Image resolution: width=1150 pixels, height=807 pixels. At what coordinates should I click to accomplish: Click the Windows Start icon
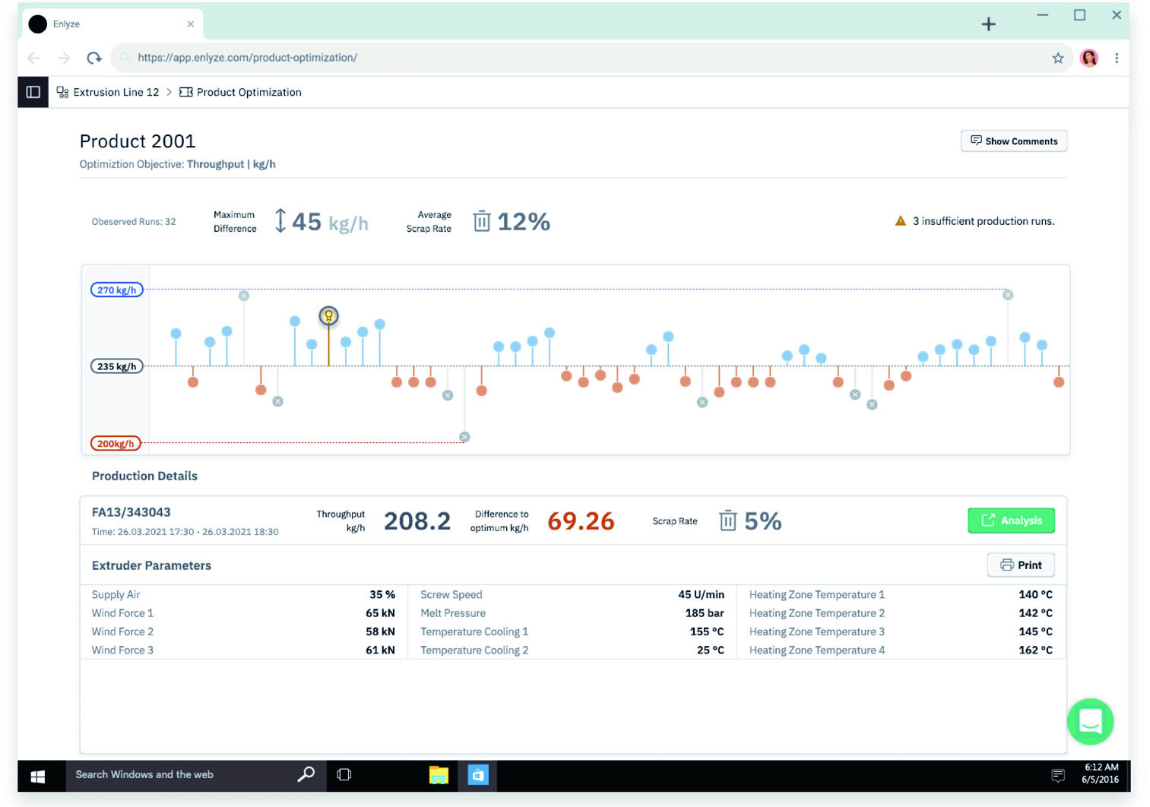(x=38, y=775)
